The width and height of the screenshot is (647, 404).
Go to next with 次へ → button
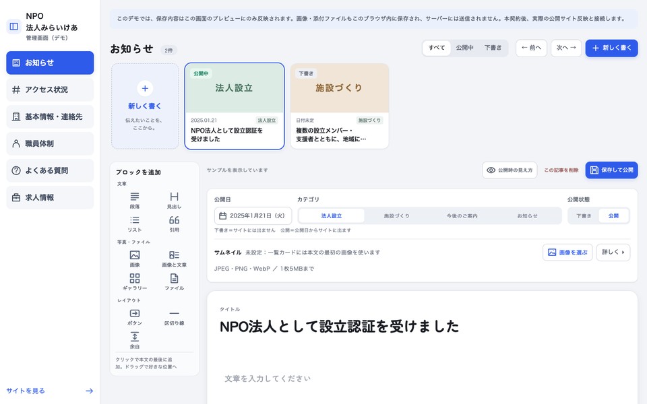pyautogui.click(x=566, y=48)
